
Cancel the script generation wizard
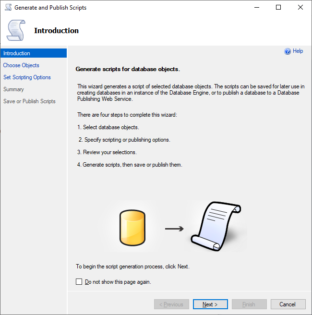coord(288,304)
